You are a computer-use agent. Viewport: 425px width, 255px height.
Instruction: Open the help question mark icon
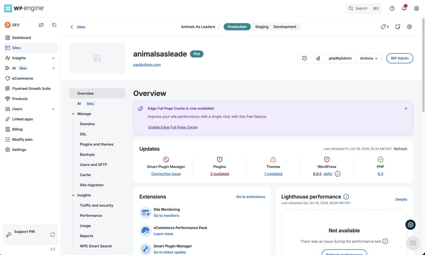tap(392, 8)
